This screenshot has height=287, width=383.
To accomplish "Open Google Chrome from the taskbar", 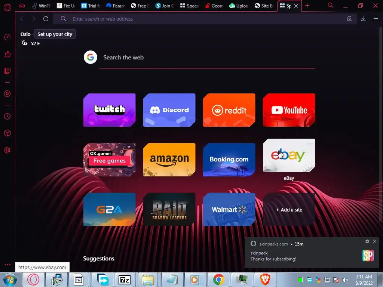I will tap(218, 280).
